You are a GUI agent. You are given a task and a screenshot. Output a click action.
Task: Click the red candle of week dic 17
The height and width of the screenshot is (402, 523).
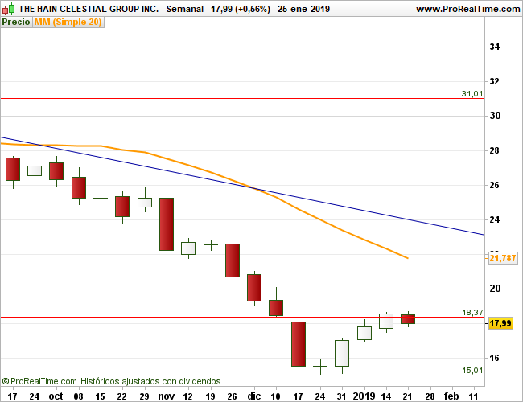299,343
